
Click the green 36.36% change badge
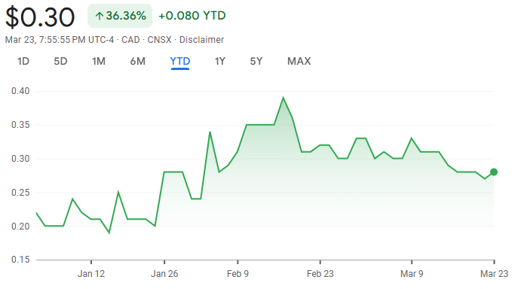[120, 16]
